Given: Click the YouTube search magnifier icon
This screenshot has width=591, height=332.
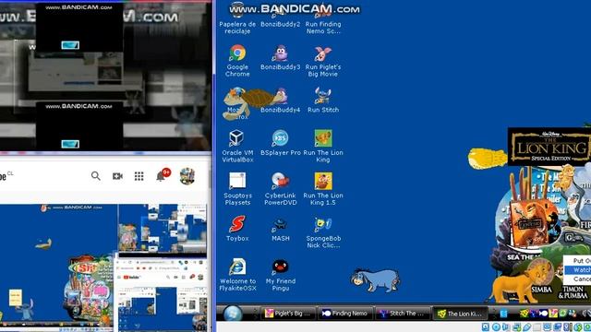Looking at the screenshot, I should coord(96,176).
